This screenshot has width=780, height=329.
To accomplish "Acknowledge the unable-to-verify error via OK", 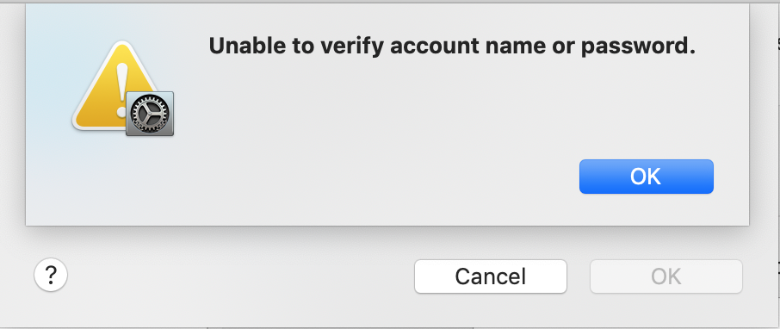I will point(647,177).
